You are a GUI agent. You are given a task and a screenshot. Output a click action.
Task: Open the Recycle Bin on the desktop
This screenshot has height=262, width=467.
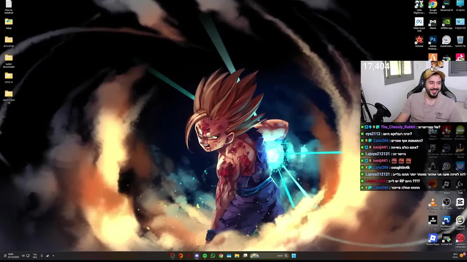tap(460, 41)
